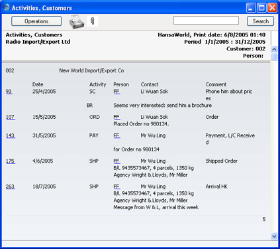280x249 pixels.
Task: Open person FF link on ORD row
Action: coord(117,117)
